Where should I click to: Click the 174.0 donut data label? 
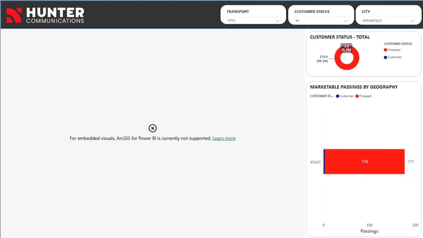pyautogui.click(x=323, y=59)
